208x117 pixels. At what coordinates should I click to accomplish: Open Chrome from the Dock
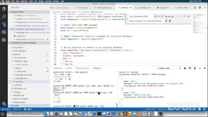pos(121,114)
